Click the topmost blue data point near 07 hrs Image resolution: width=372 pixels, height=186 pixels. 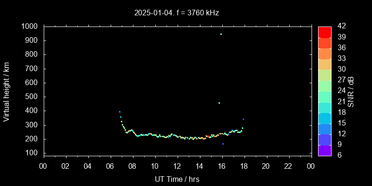120,112
